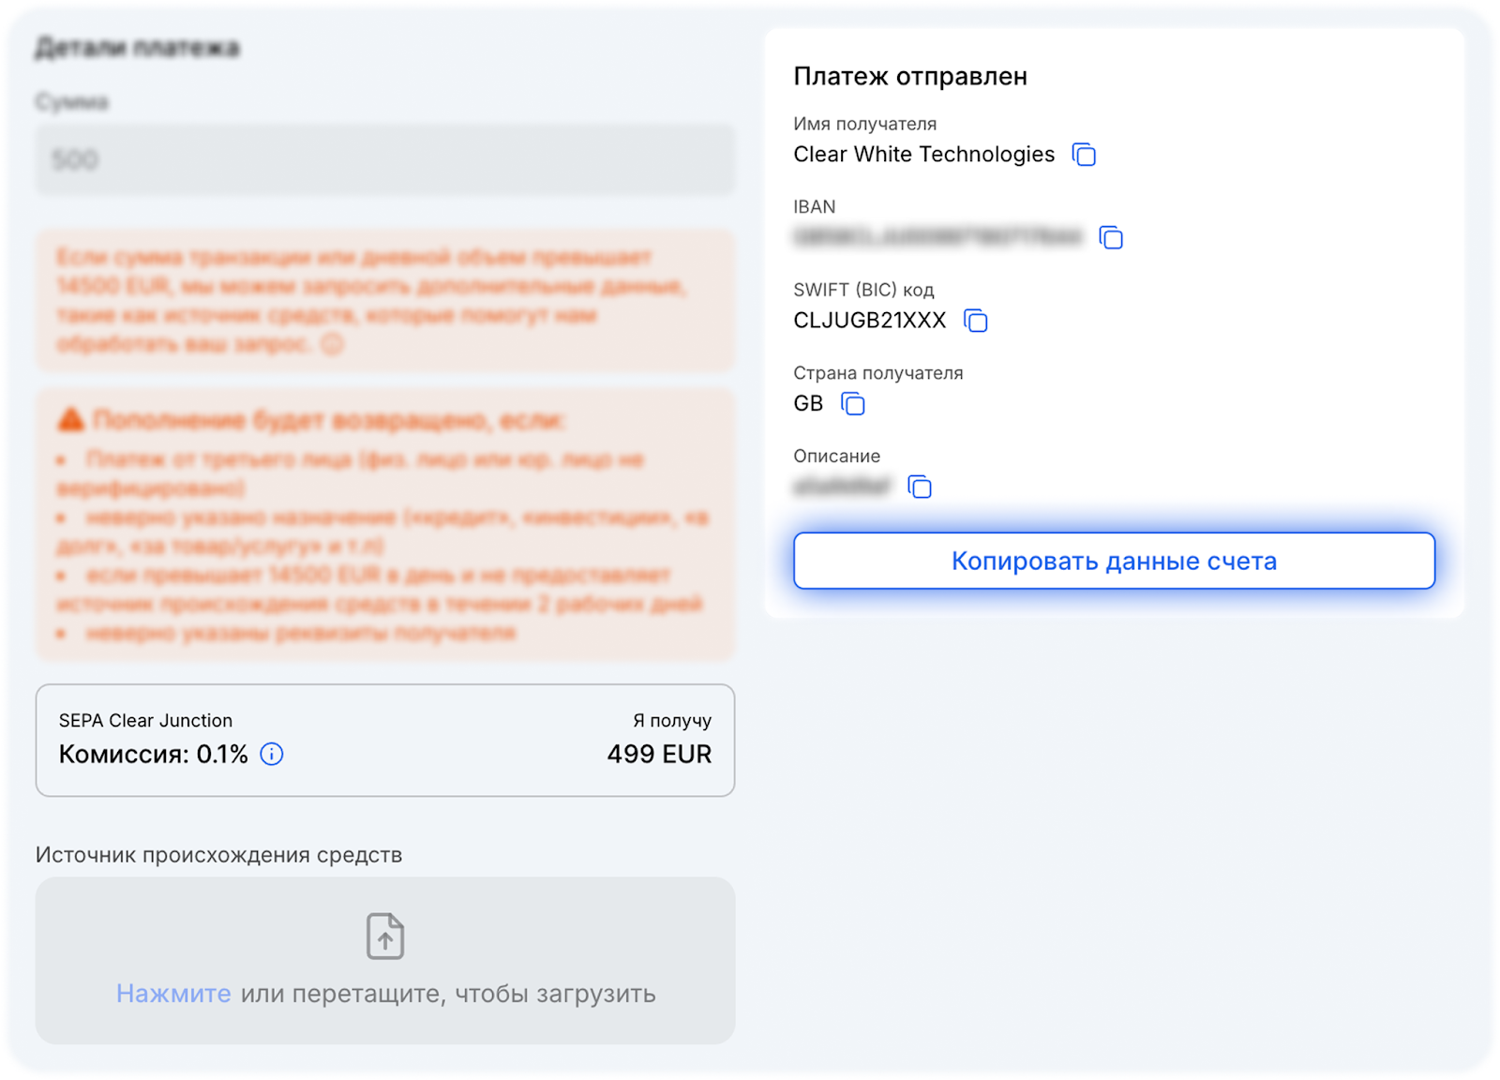Copy the SWIFT (BIC) code CLJUGB21XXX

pyautogui.click(x=976, y=321)
